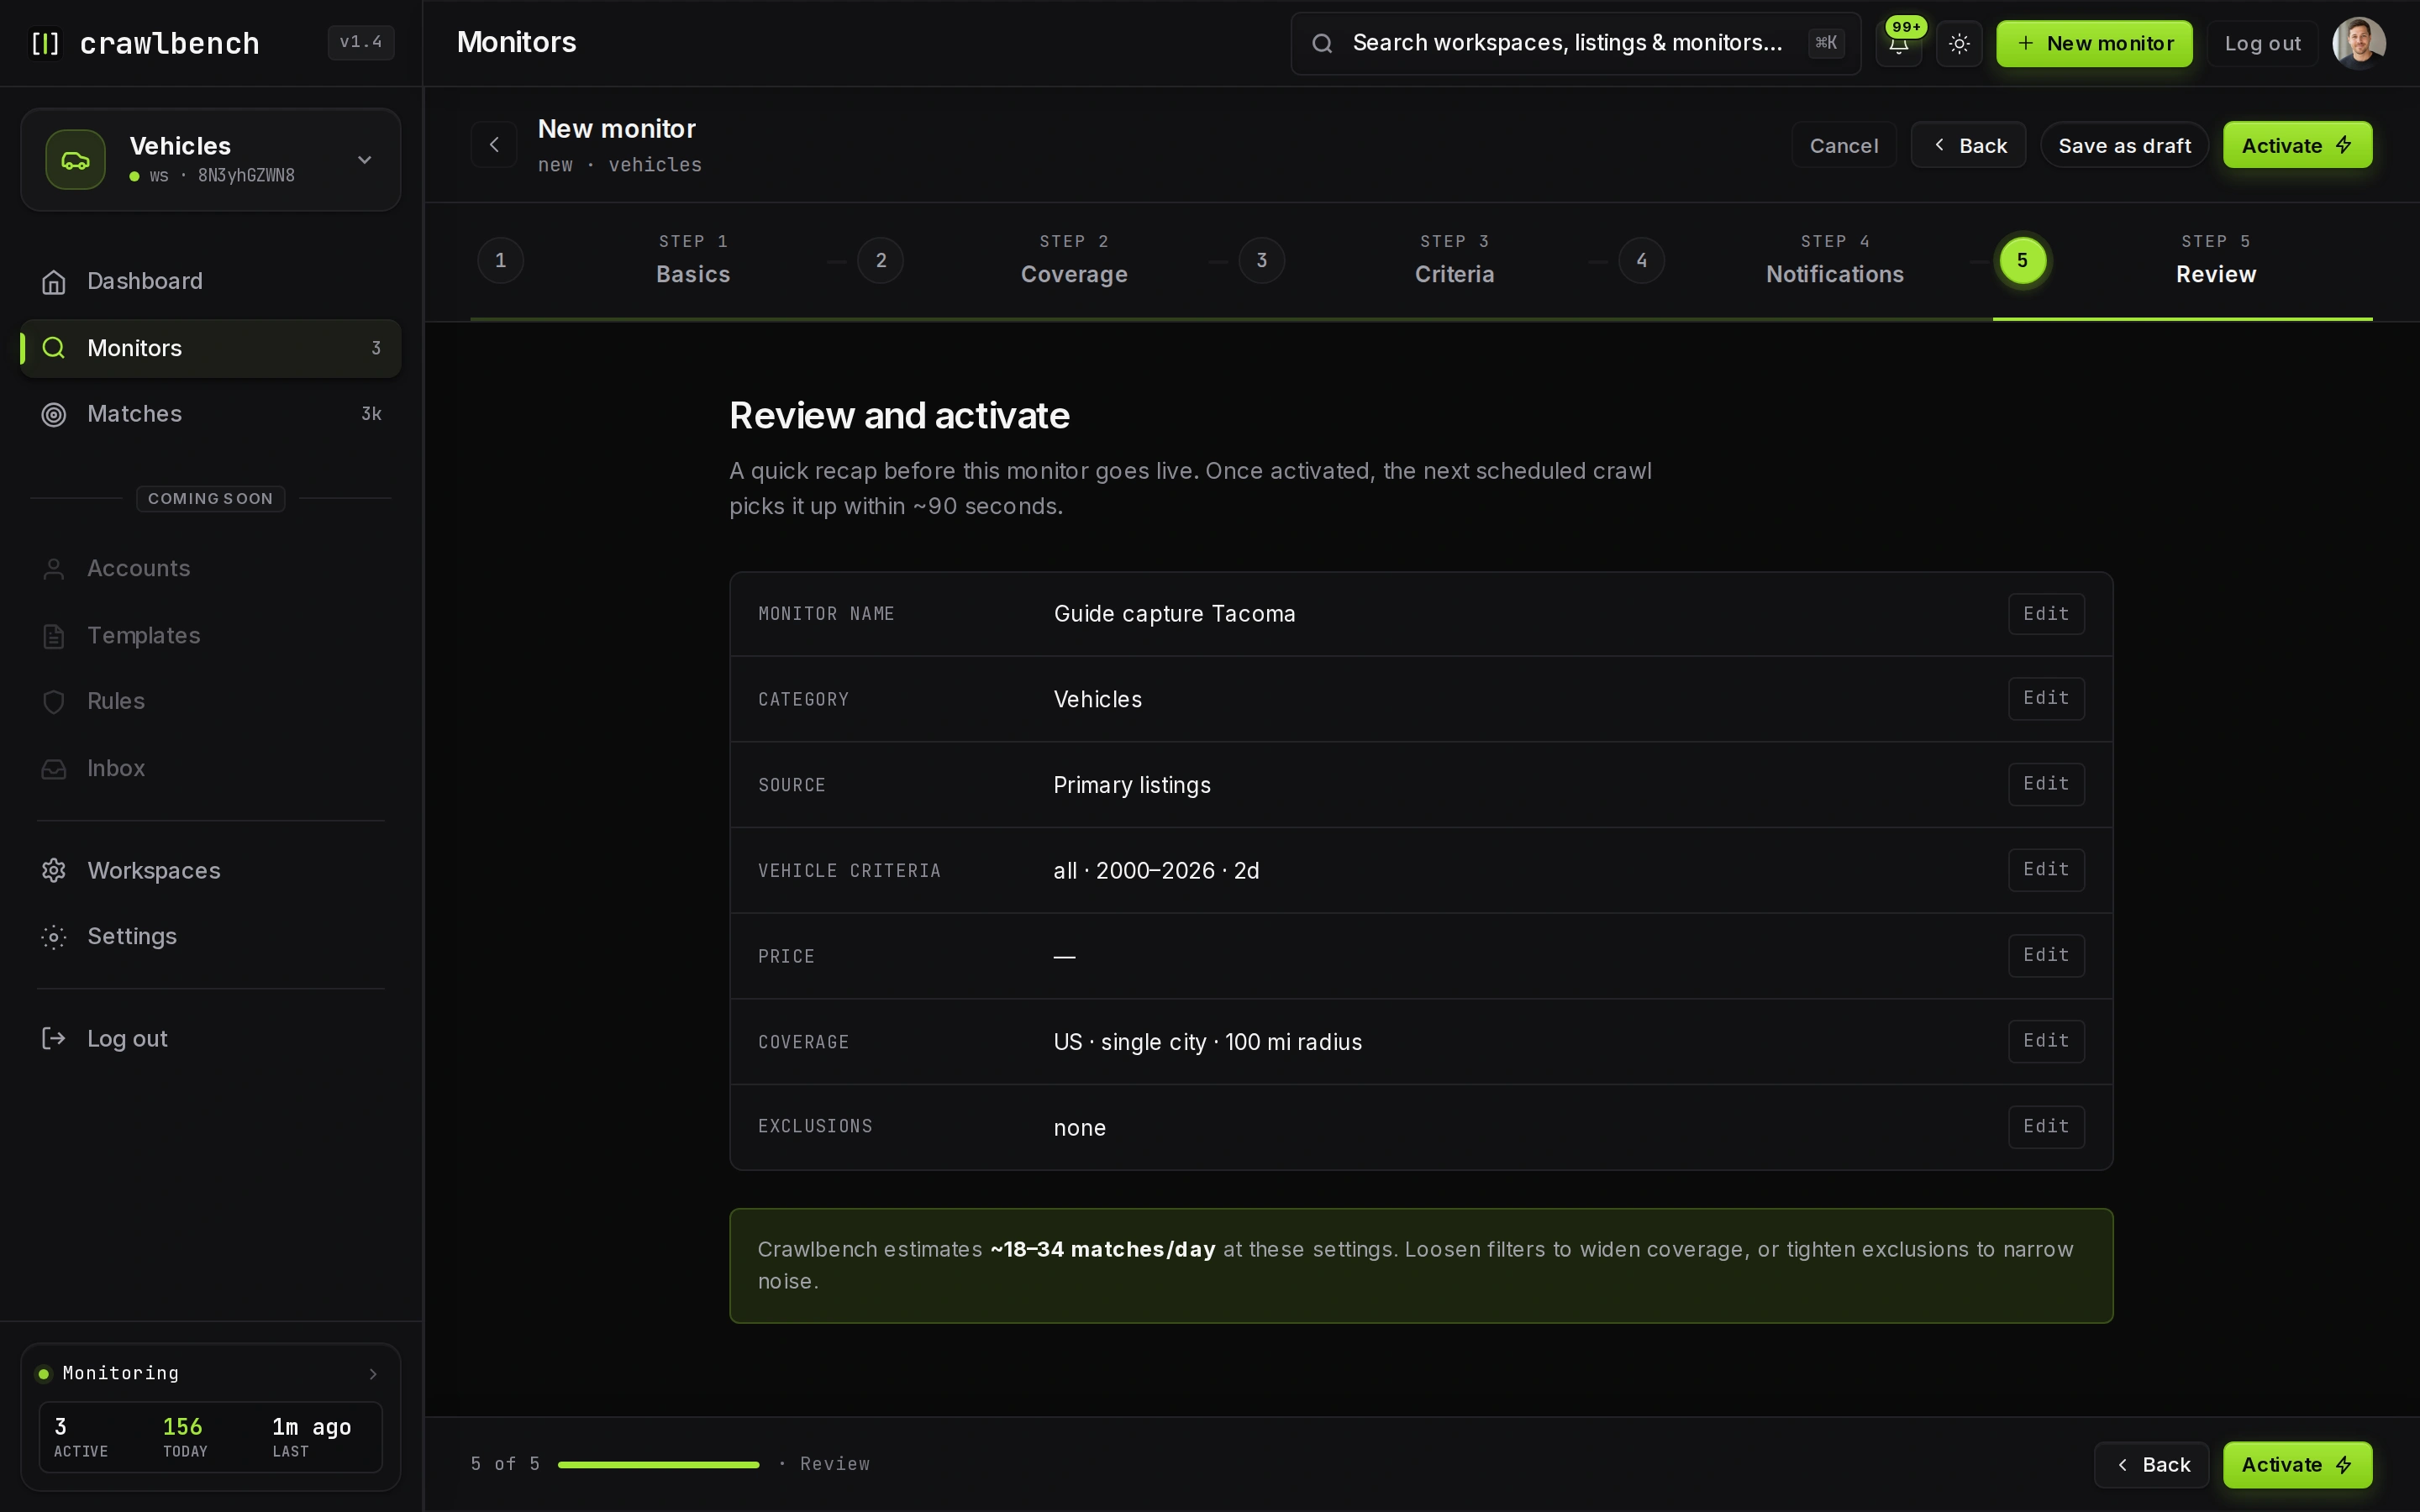Go to Dashboard in sidebar

(211, 281)
